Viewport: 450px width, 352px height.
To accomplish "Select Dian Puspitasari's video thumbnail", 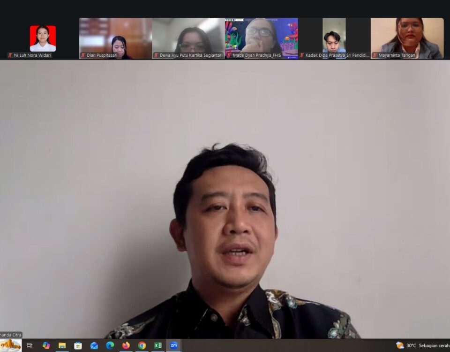I will [x=115, y=38].
